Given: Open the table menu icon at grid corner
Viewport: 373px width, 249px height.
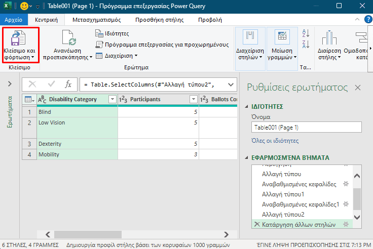Looking at the screenshot, I should click(x=29, y=100).
